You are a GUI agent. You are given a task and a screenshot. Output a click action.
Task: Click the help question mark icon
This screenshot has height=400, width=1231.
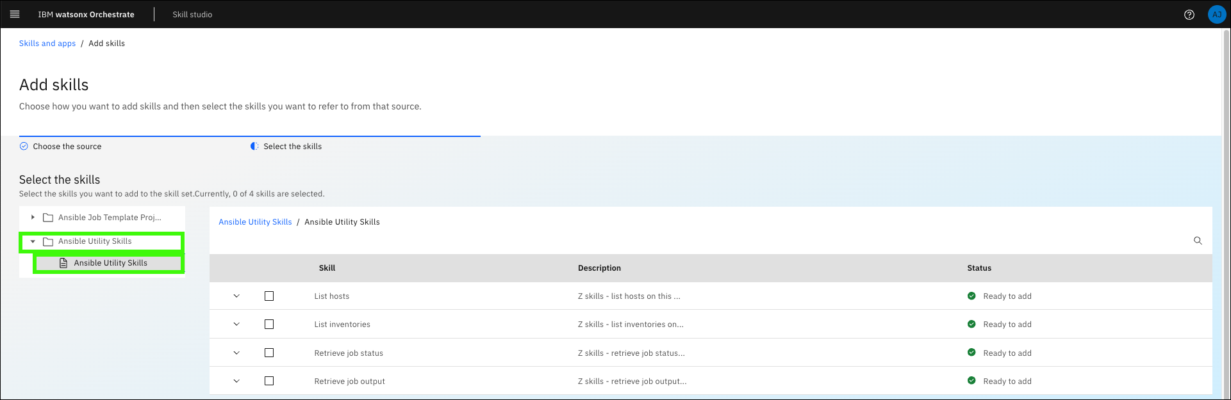pyautogui.click(x=1189, y=15)
